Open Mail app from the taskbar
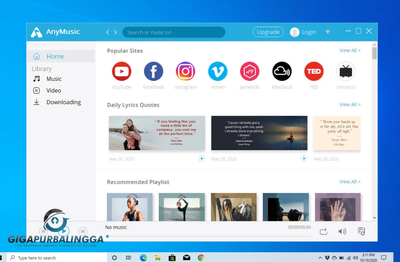Image resolution: width=400 pixels, height=262 pixels. click(x=187, y=258)
